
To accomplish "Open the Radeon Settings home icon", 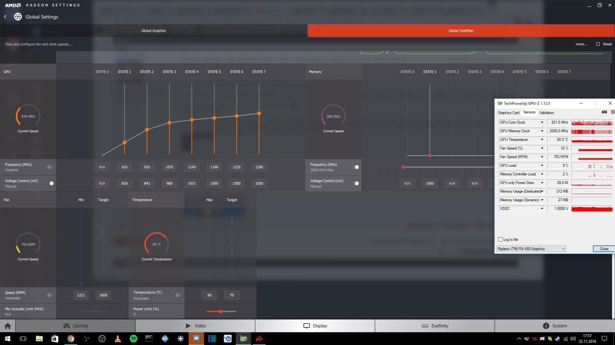I will tap(8, 326).
